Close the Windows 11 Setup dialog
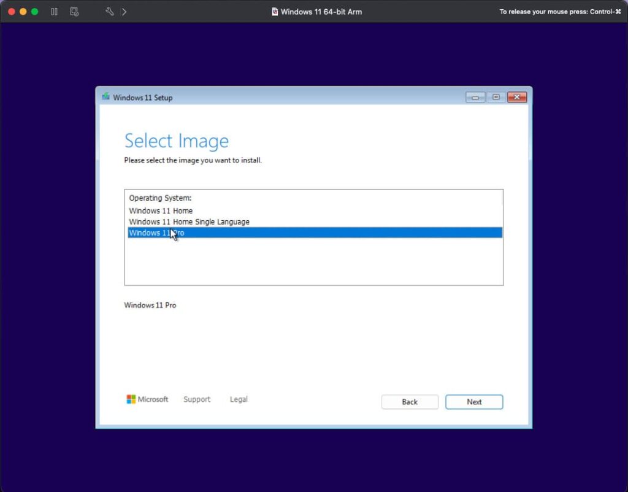628x492 pixels. [517, 97]
